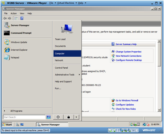164x134 pixels.
Task: Click Change System Properties icon
Action: (x=113, y=51)
